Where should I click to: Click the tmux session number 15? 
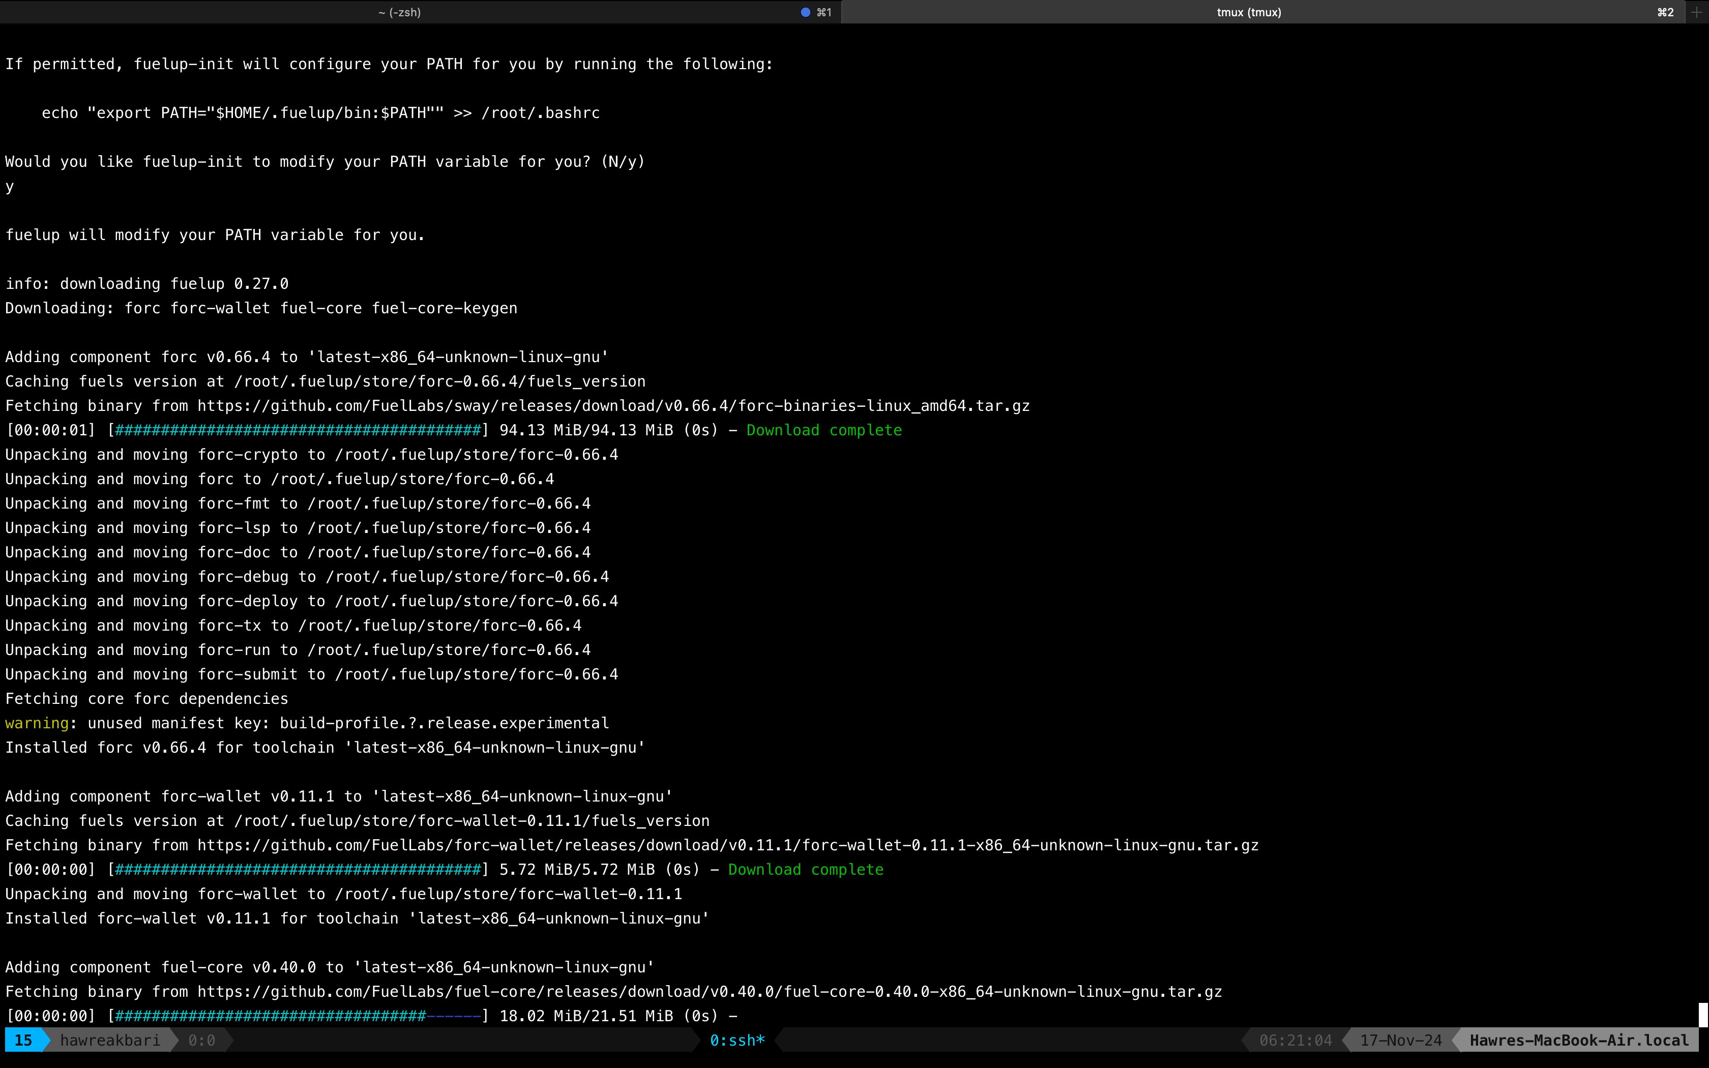click(x=23, y=1040)
